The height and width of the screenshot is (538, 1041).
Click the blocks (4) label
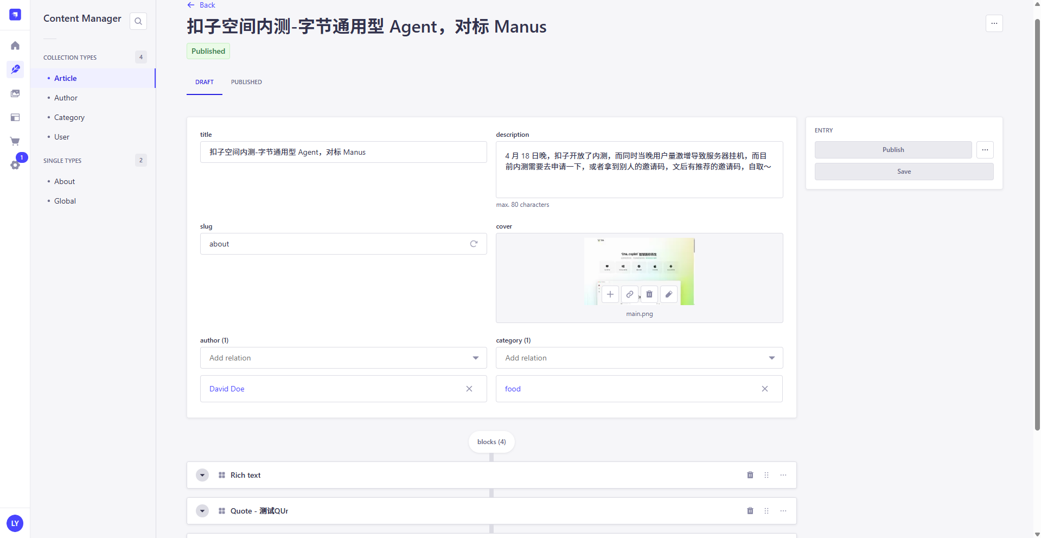click(491, 442)
